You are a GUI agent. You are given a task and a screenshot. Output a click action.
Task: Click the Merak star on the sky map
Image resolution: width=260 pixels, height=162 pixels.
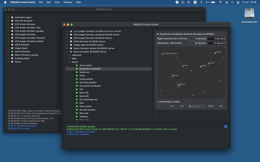tap(172, 76)
